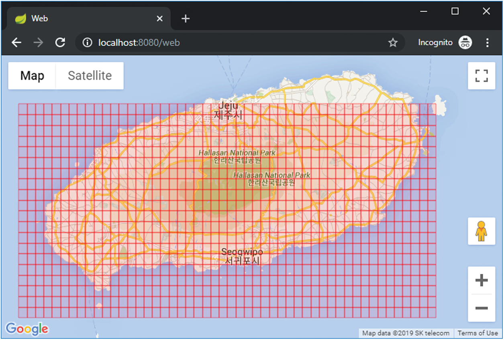Bookmark this page with the star icon
Viewport: 504px width, 340px height.
(x=393, y=42)
